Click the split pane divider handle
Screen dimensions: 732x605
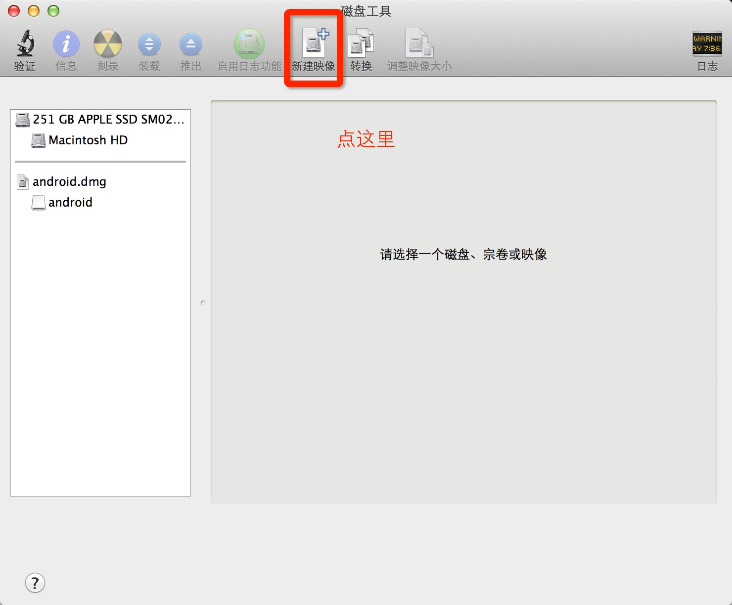click(x=203, y=303)
